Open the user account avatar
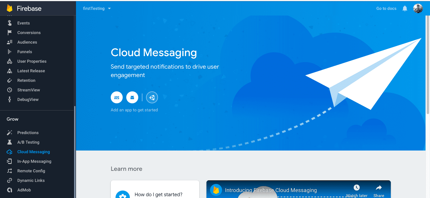 [418, 8]
